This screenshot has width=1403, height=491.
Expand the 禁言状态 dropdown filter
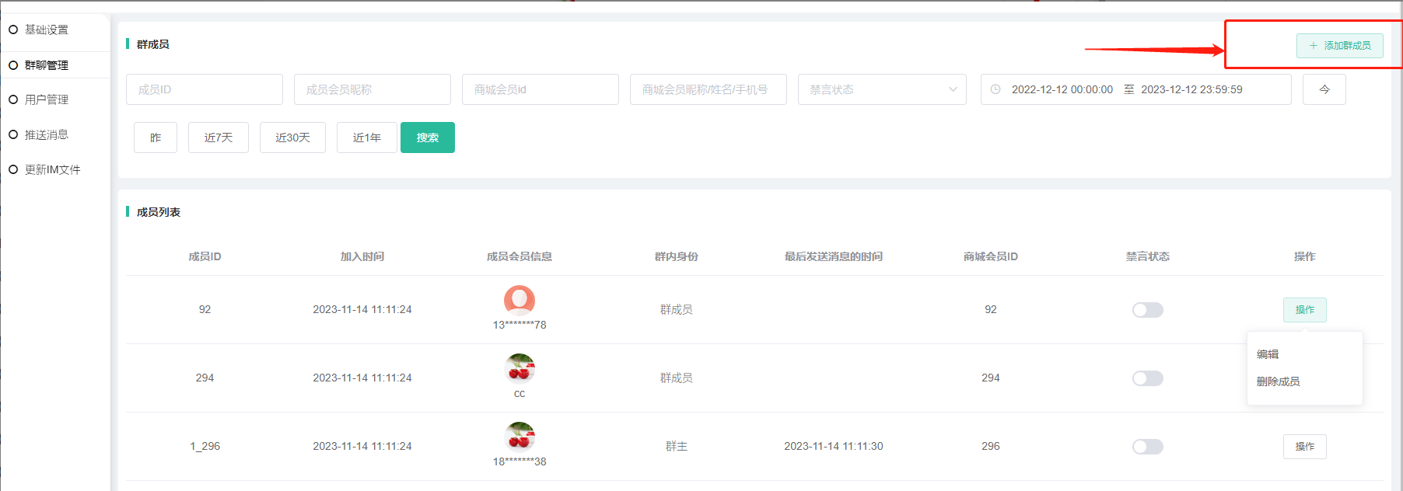pos(881,89)
